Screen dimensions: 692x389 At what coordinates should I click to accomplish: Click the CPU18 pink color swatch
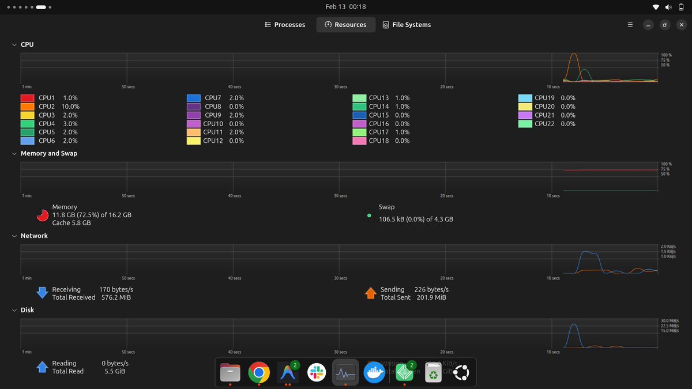359,141
